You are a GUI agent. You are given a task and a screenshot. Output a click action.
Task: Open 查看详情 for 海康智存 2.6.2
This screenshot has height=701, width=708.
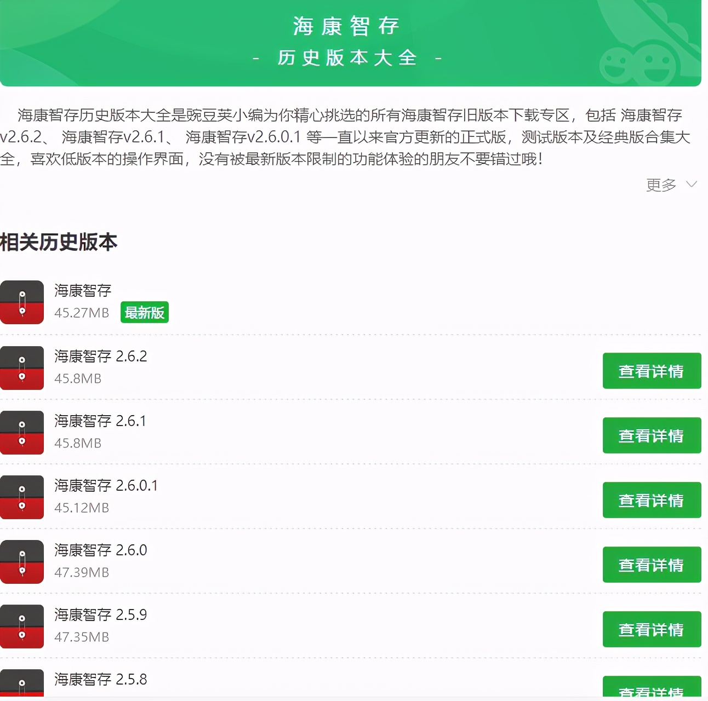click(x=652, y=371)
